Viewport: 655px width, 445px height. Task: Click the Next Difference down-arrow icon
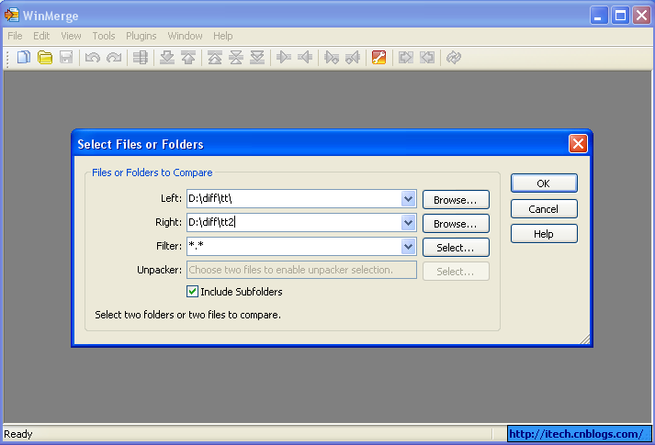coord(167,57)
